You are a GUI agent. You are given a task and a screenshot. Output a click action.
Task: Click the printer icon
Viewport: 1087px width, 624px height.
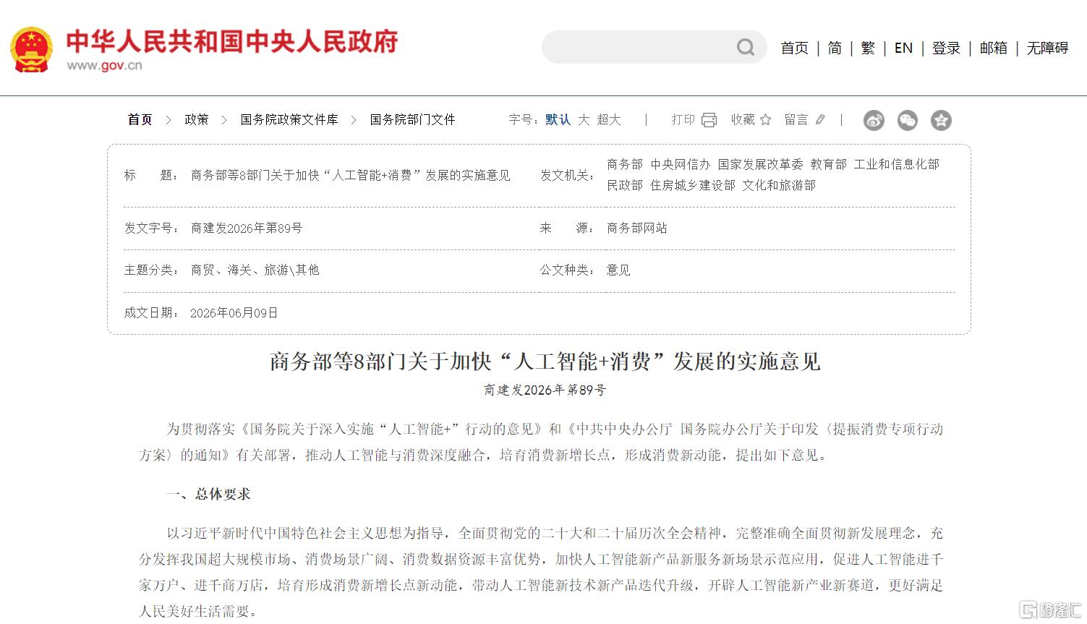click(x=709, y=120)
